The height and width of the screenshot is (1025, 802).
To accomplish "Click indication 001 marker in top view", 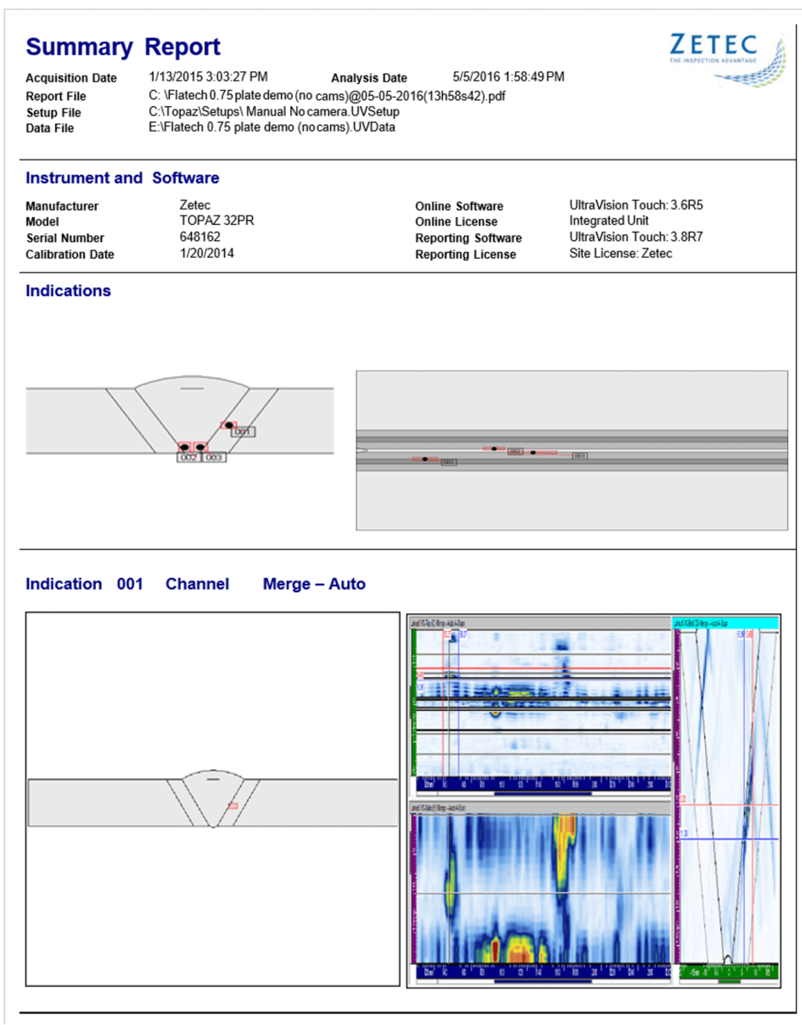I will (424, 459).
